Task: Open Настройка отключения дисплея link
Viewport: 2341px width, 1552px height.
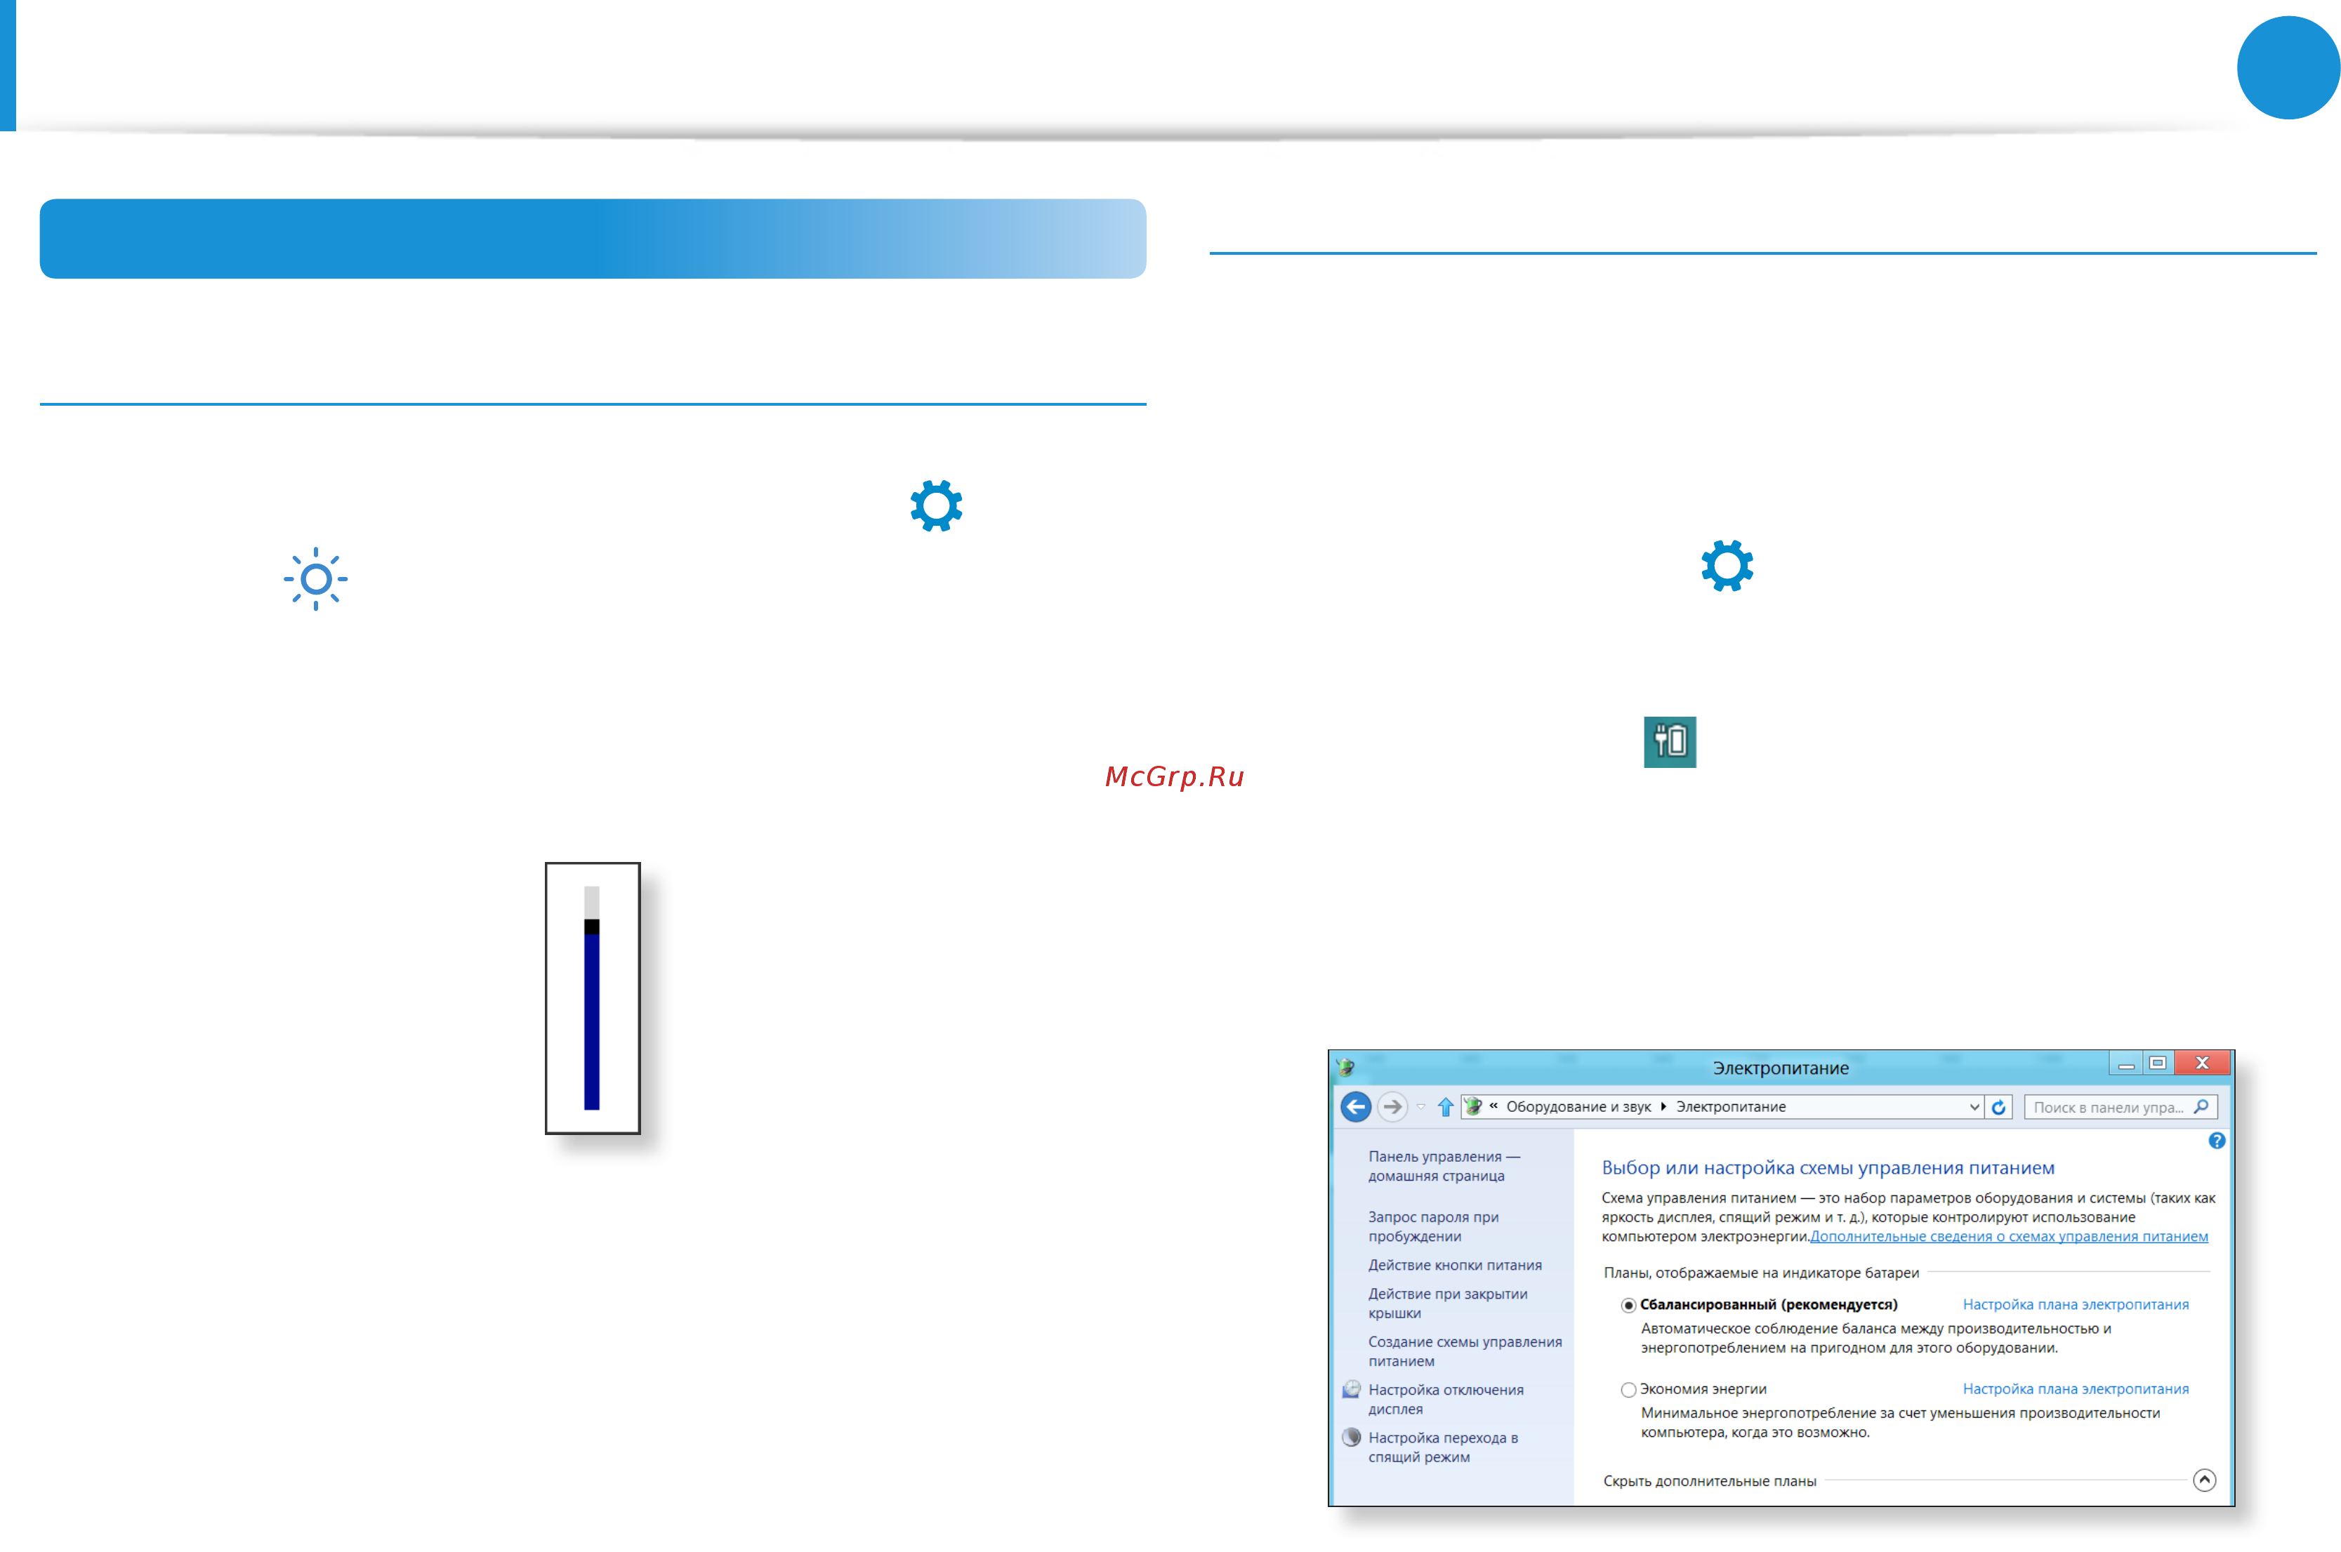Action: [1445, 1400]
